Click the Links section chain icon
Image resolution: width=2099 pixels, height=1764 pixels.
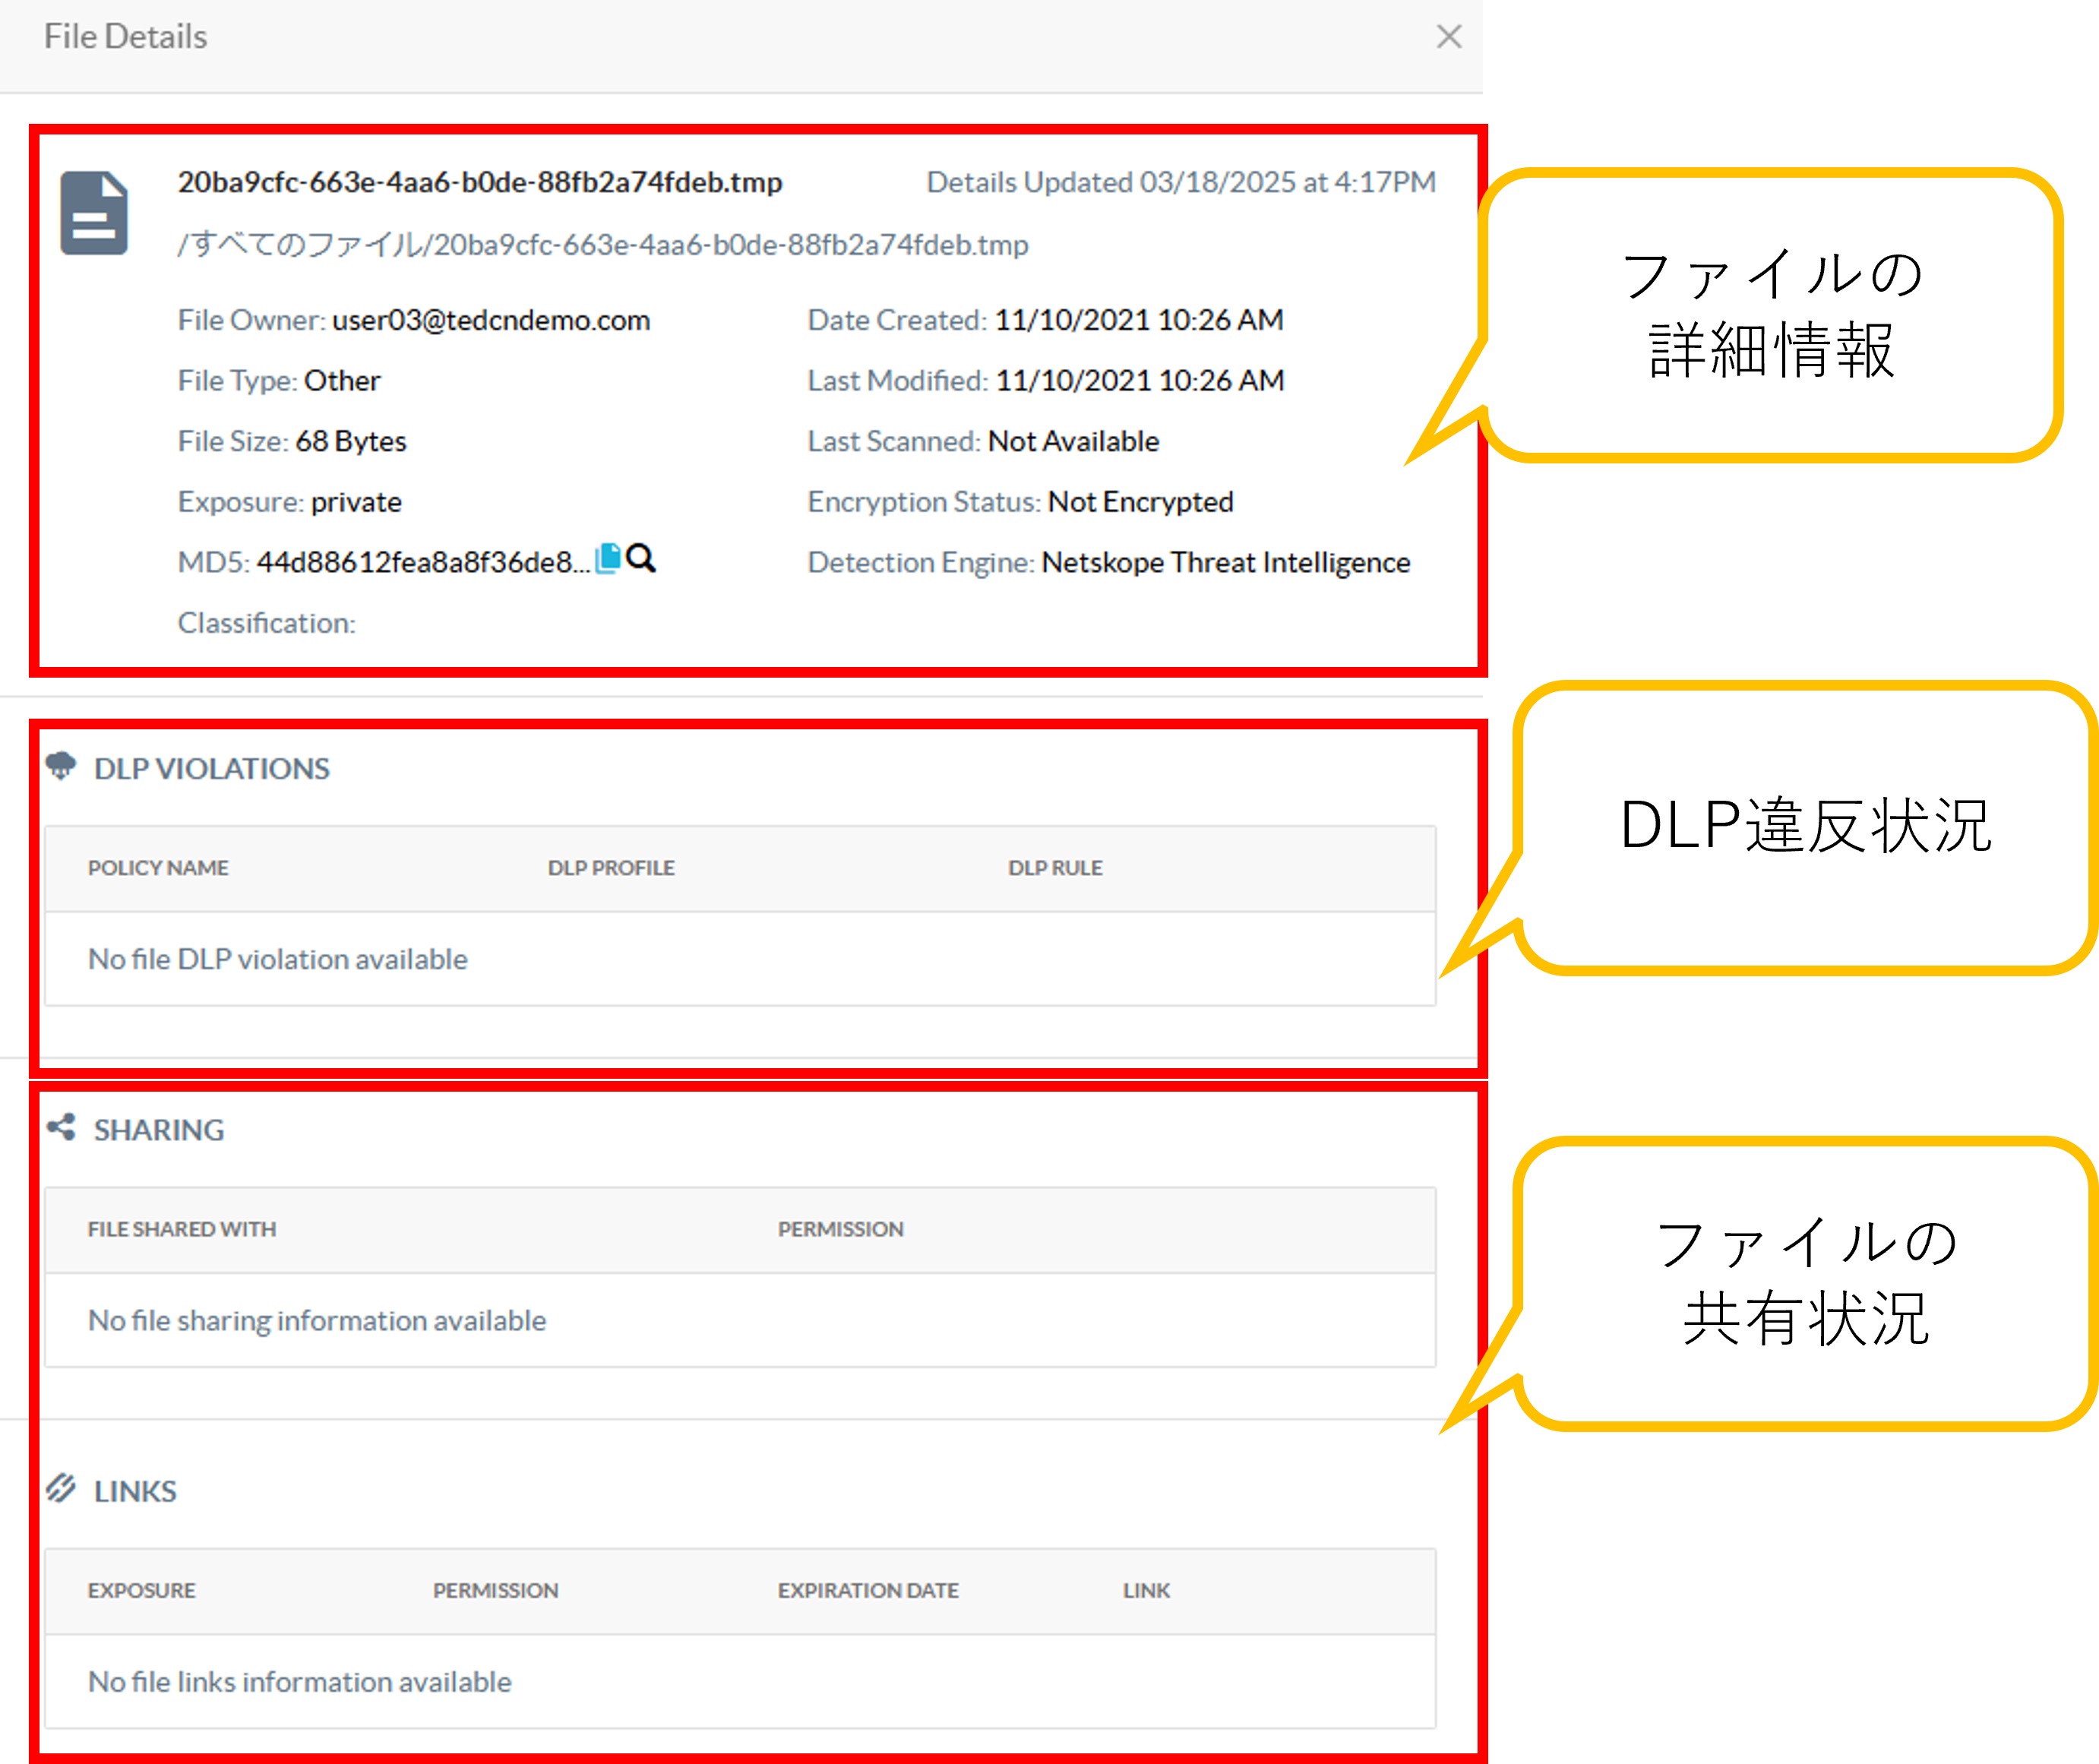click(x=61, y=1488)
